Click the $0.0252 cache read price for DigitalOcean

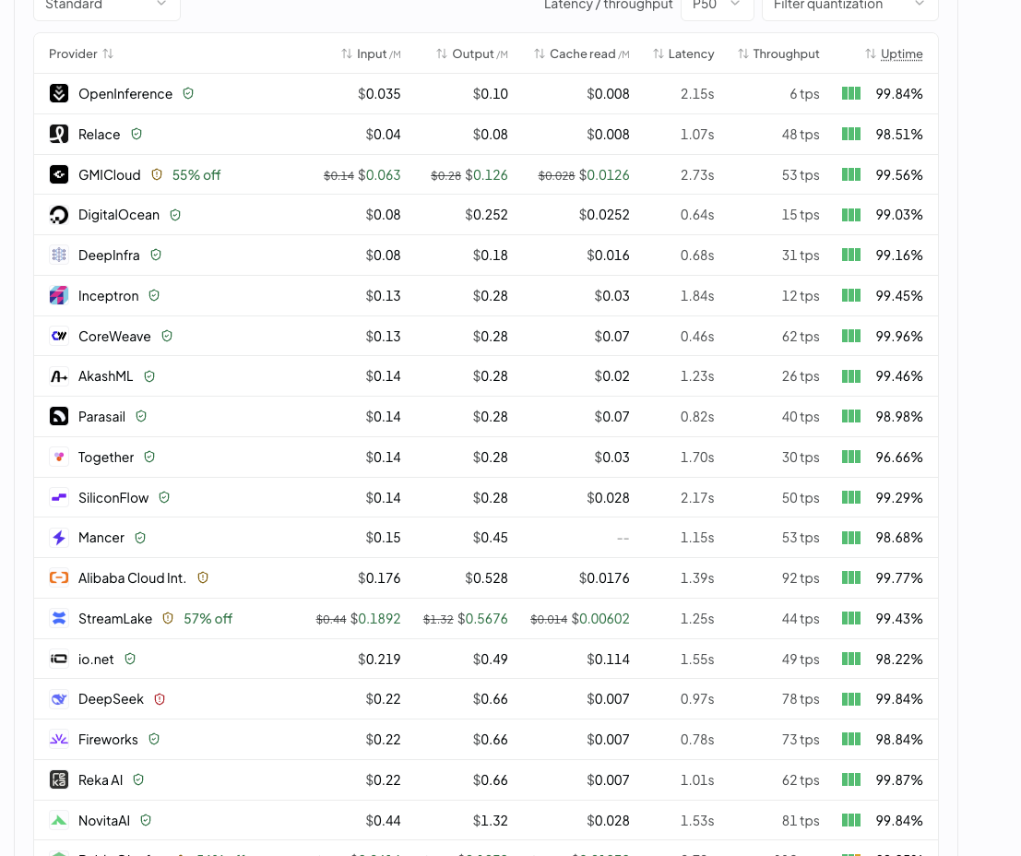click(603, 215)
